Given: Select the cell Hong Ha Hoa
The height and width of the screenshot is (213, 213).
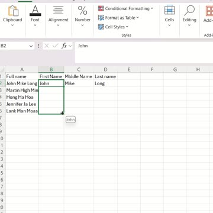Looking at the screenshot, I should 22,97.
